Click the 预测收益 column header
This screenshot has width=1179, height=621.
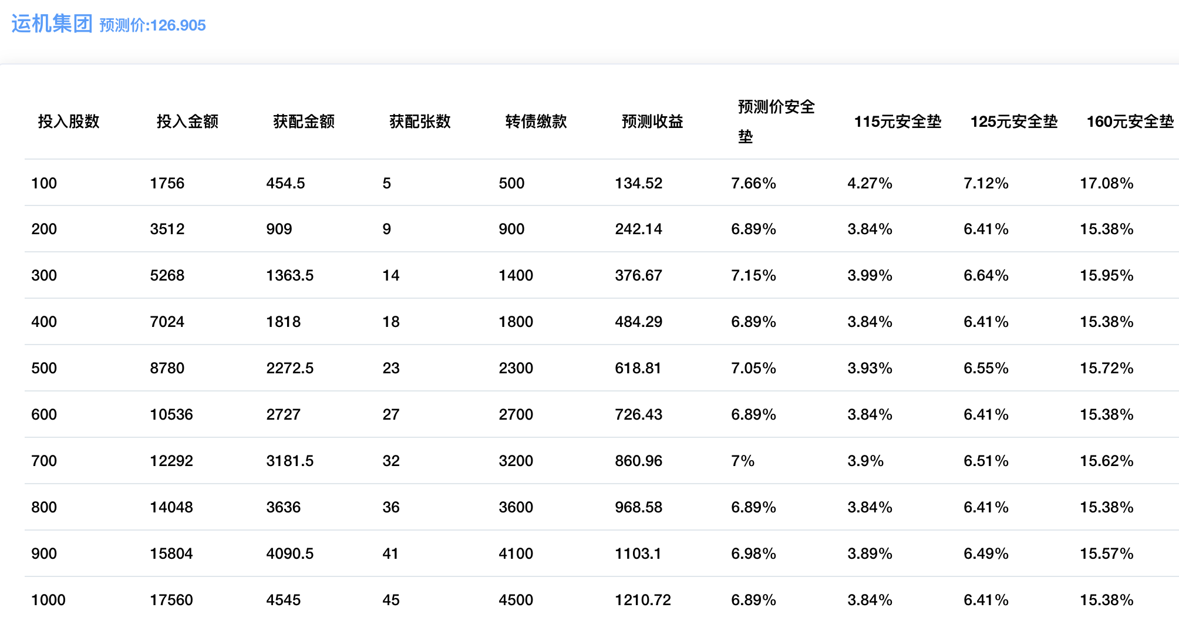click(652, 122)
